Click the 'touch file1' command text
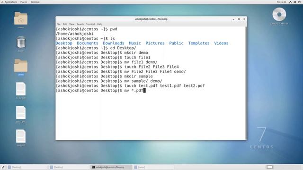303x170 pixels. [x=137, y=58]
